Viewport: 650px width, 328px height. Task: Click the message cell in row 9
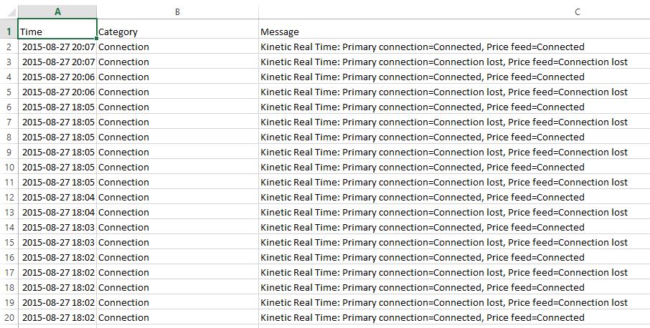(444, 152)
